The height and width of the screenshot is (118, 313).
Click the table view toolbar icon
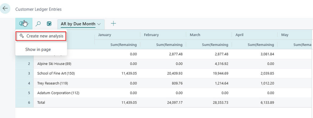click(x=49, y=24)
